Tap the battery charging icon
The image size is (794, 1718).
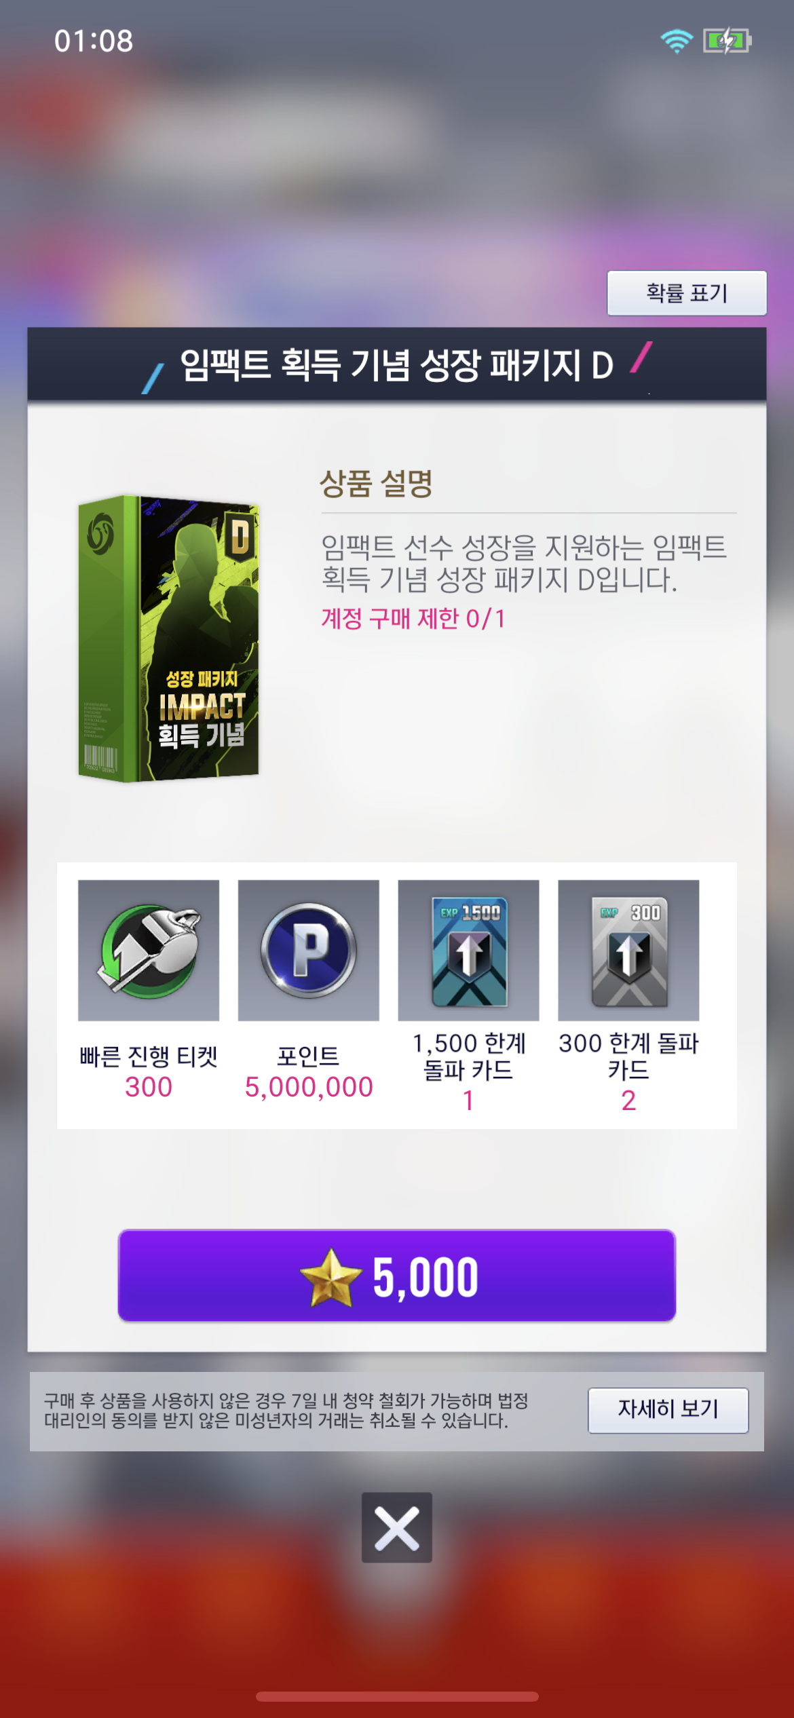pyautogui.click(x=727, y=41)
